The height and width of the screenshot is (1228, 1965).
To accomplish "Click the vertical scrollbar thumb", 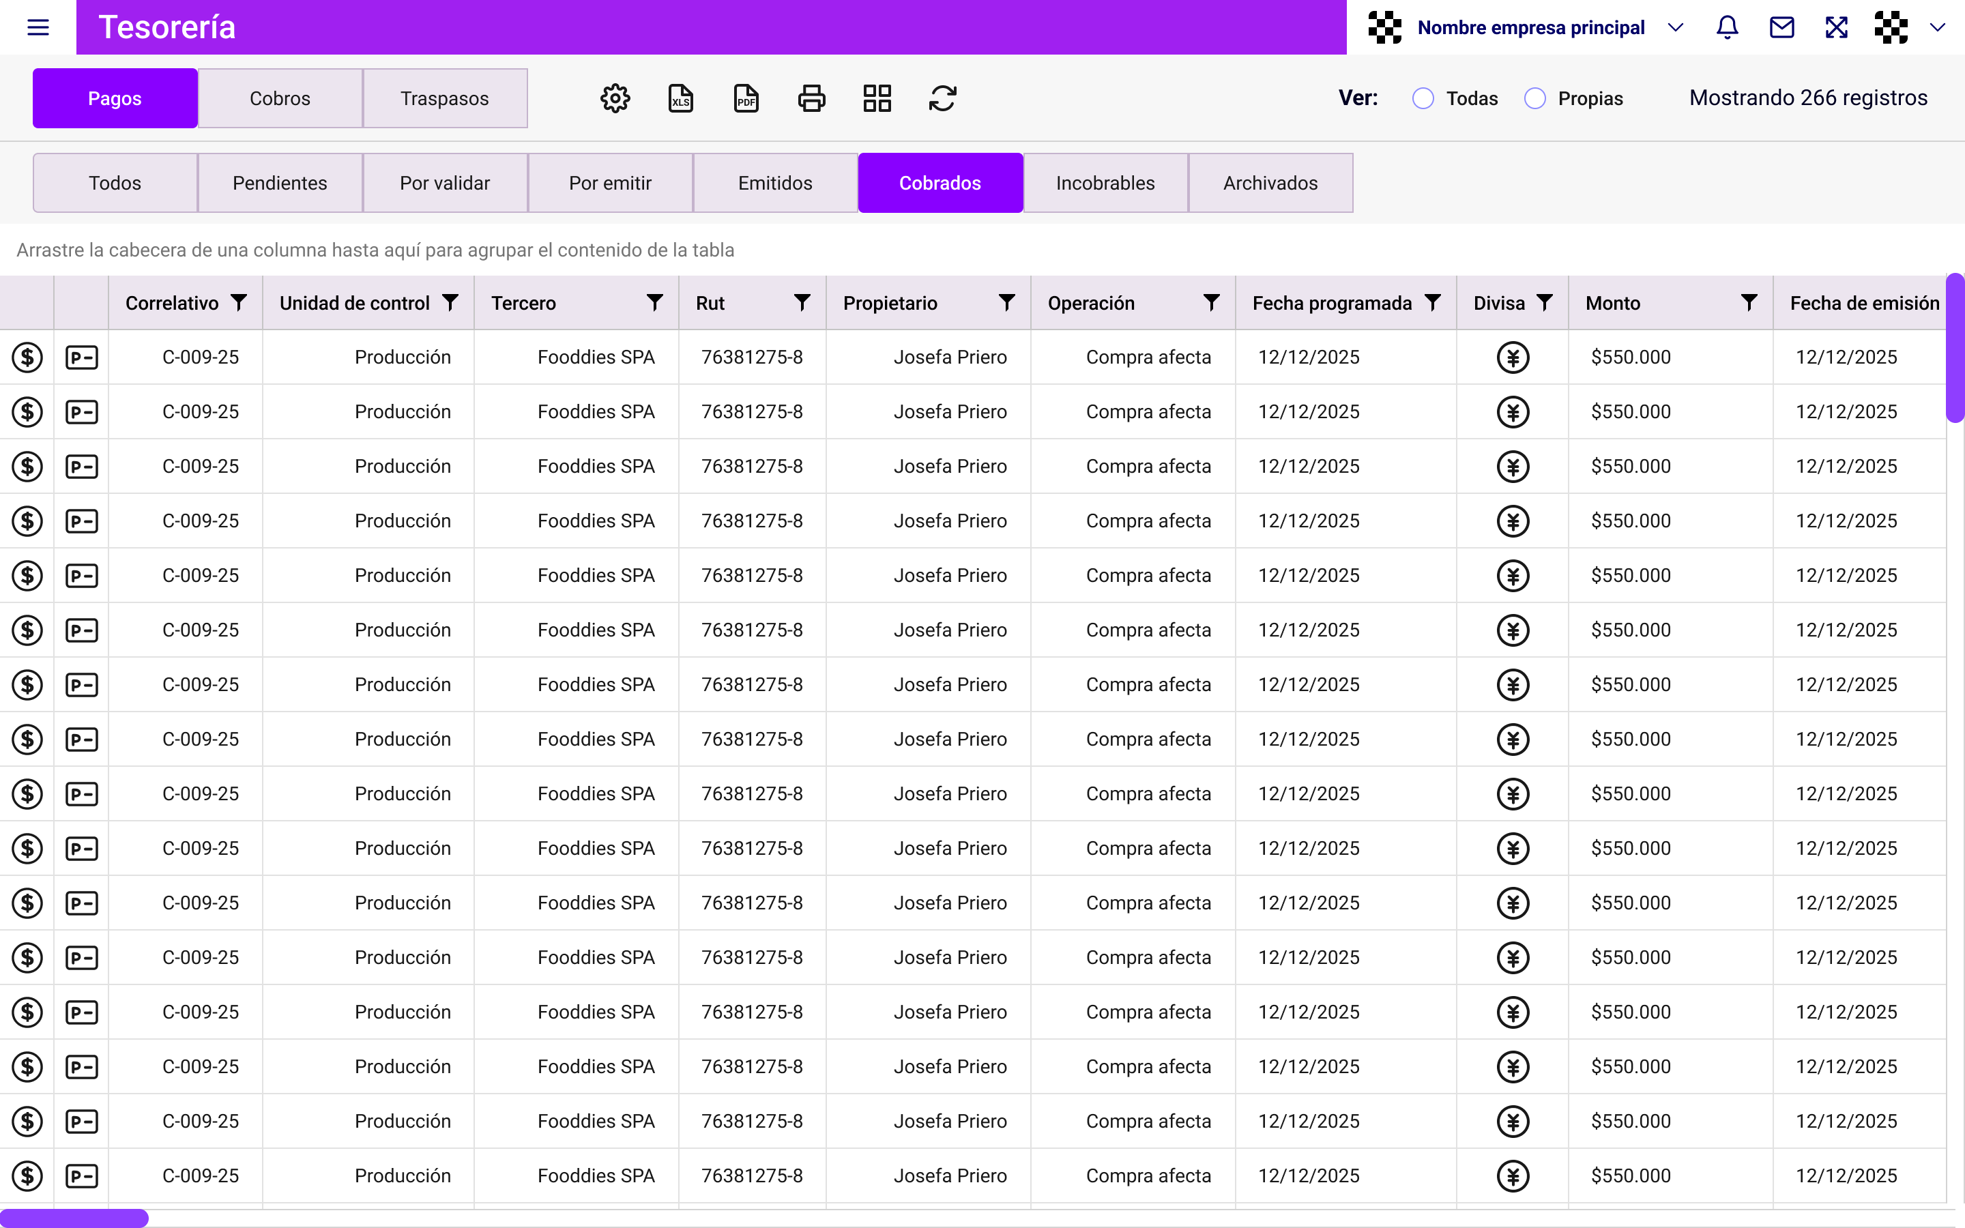I will (x=1955, y=348).
